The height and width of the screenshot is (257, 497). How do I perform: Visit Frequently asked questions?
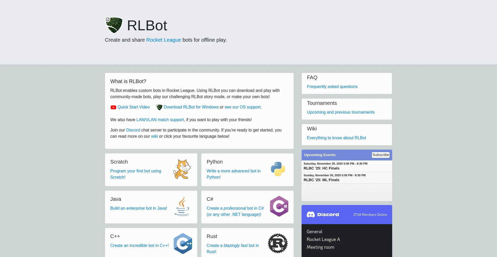pos(332,86)
